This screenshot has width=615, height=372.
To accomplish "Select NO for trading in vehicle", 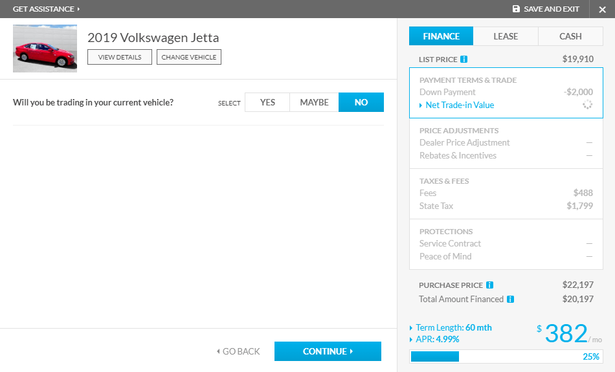I will (361, 102).
